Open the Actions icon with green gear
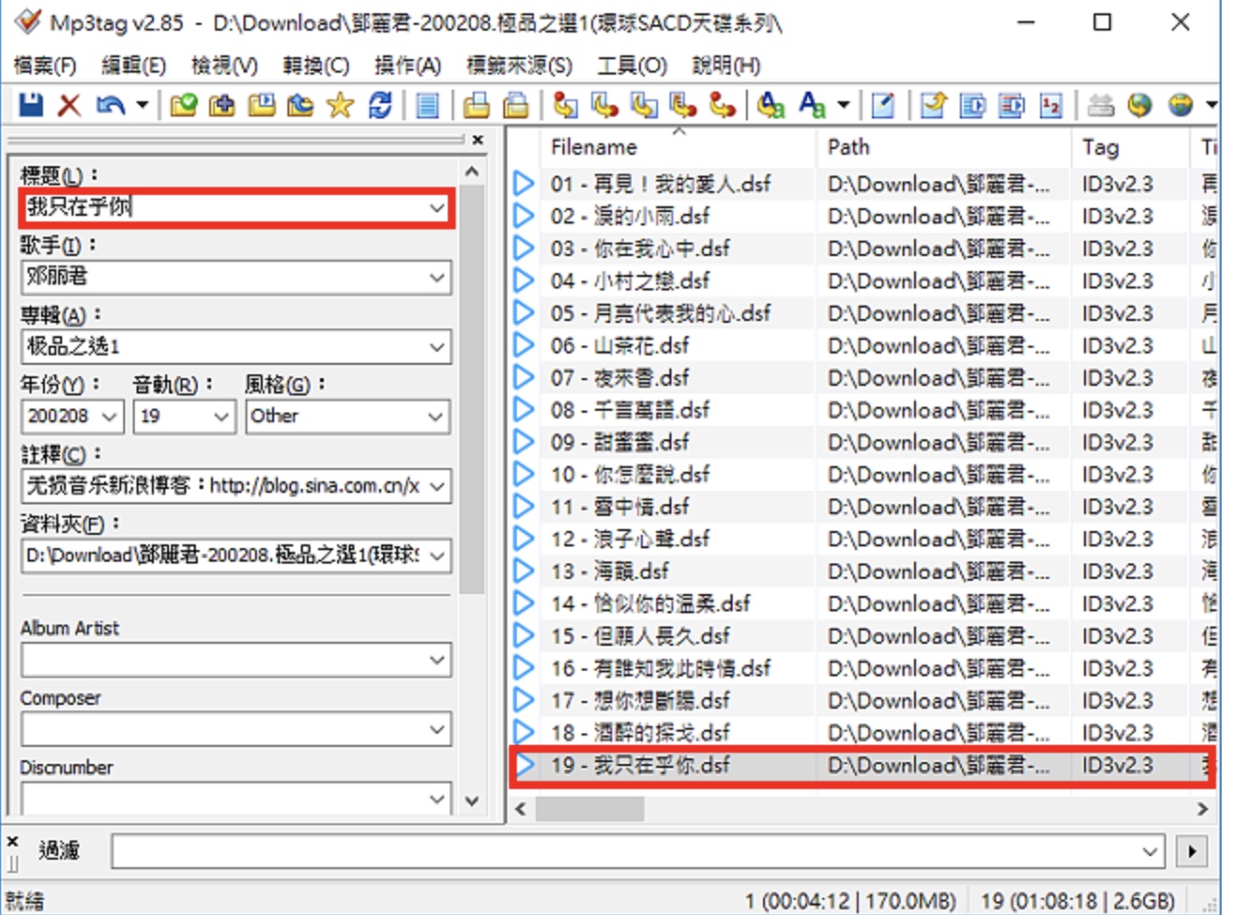The height and width of the screenshot is (915, 1234). coord(770,104)
